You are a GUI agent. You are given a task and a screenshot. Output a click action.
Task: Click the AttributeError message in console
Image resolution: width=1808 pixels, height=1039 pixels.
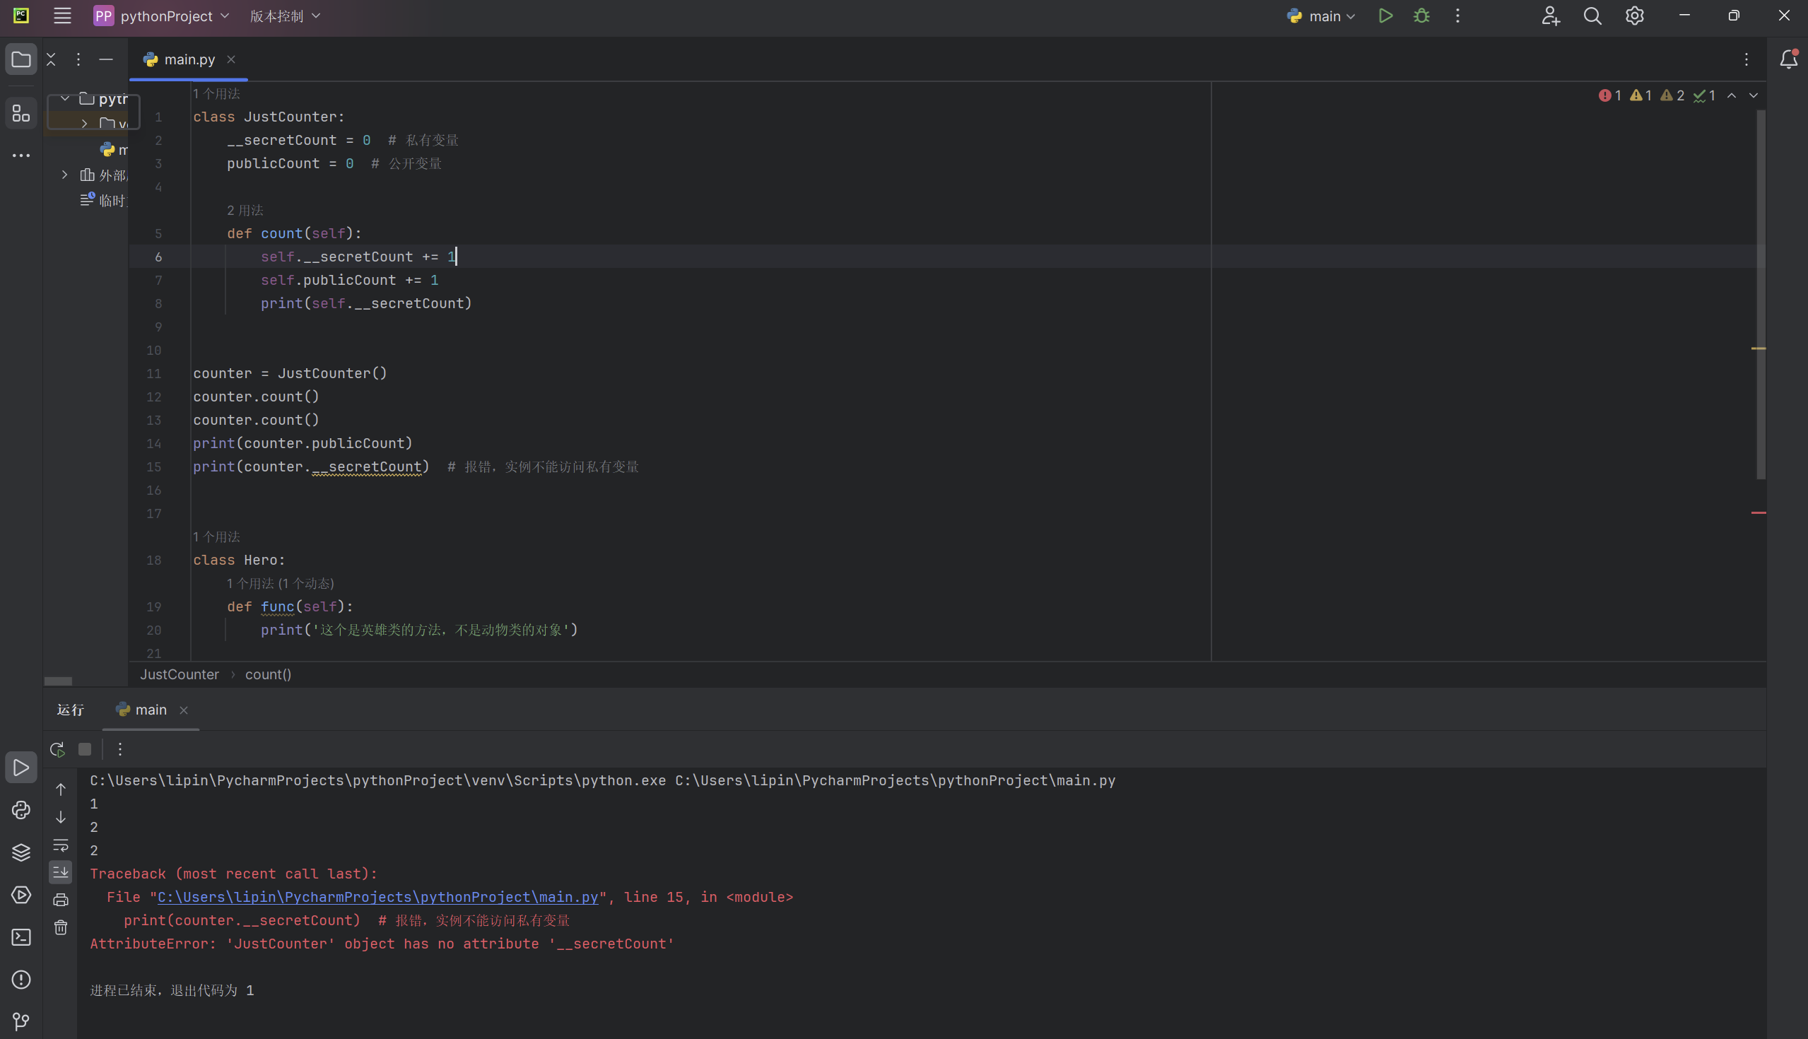point(382,944)
